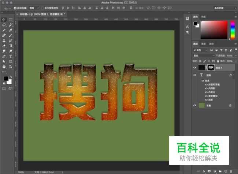Toggle the 自动选择 checkbox
Screen dimensions: 238x174
(15, 8)
